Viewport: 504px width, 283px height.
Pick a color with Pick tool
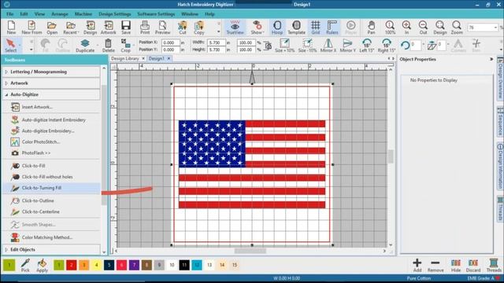(25, 266)
